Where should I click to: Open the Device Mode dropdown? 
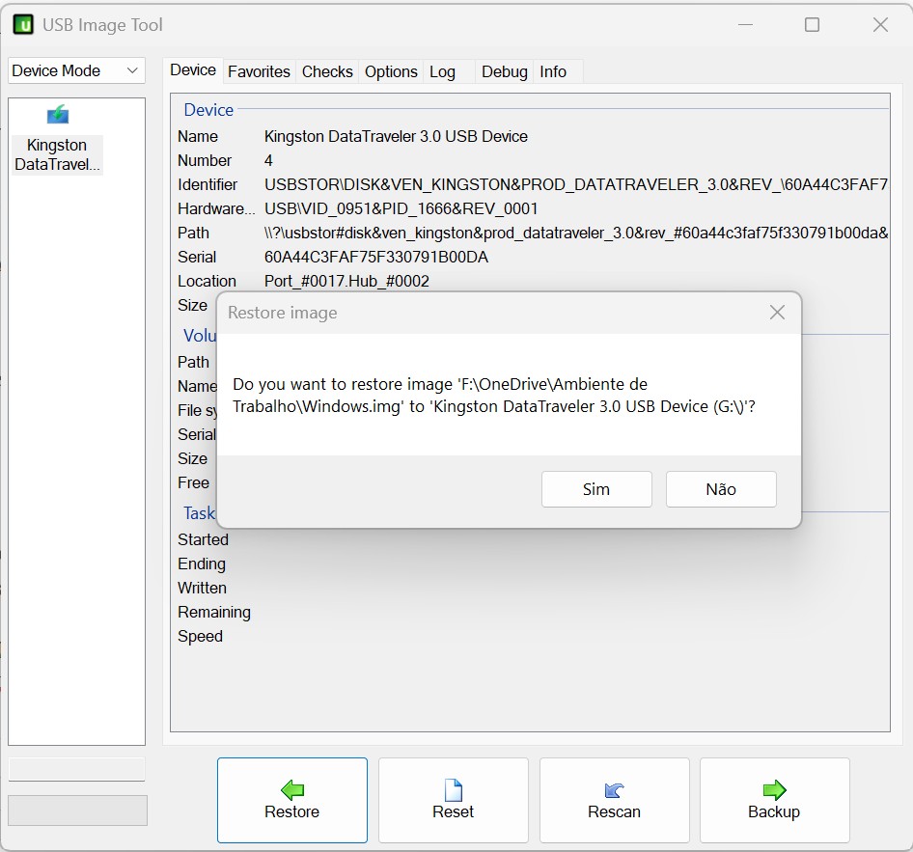click(x=76, y=70)
